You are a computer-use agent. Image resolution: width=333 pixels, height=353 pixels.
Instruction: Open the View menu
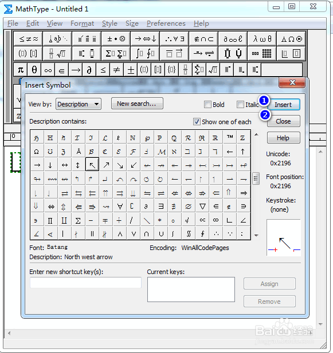(x=54, y=23)
